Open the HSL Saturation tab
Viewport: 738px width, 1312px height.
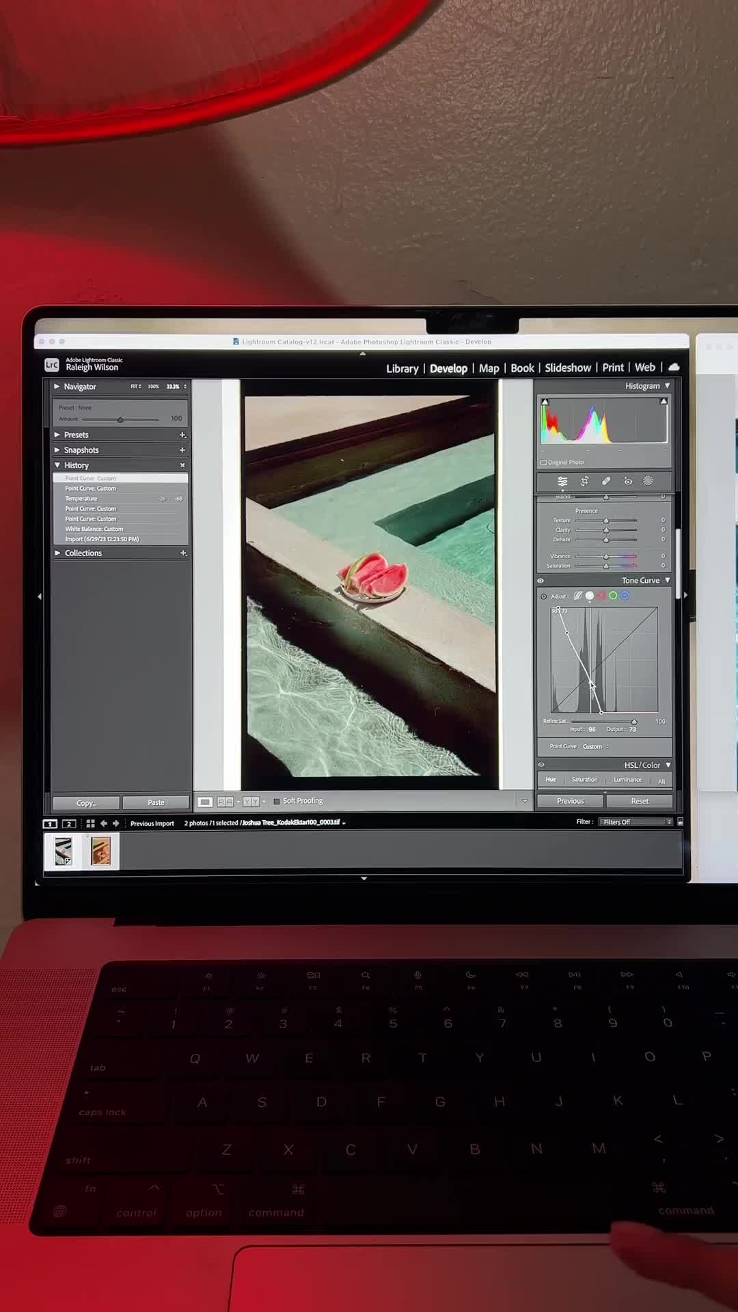584,780
